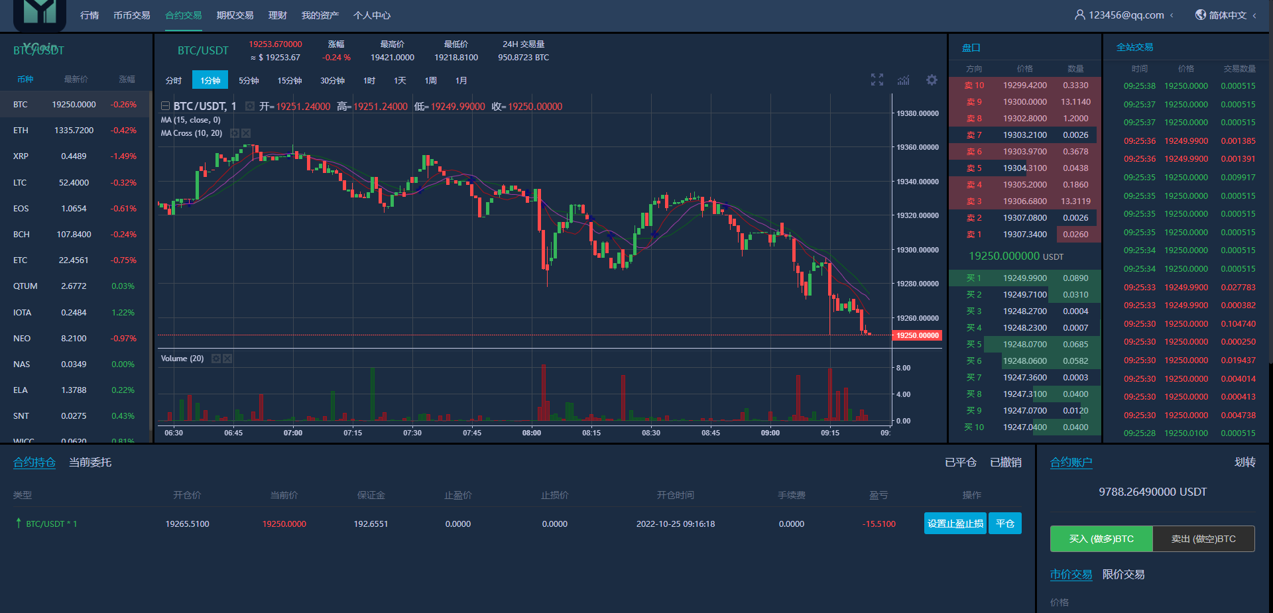Open MA Cross indicator settings gear

[234, 133]
